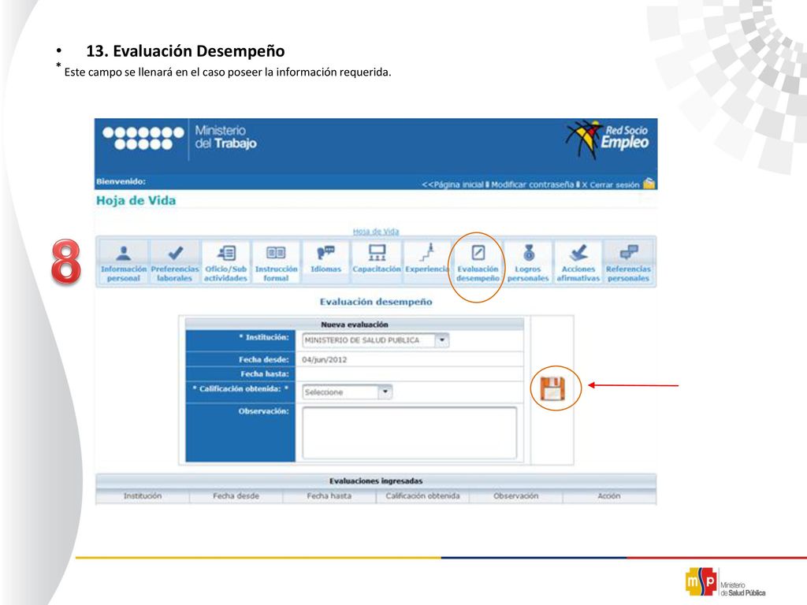Open Capacitación section icon
The image size is (807, 605).
tap(377, 253)
